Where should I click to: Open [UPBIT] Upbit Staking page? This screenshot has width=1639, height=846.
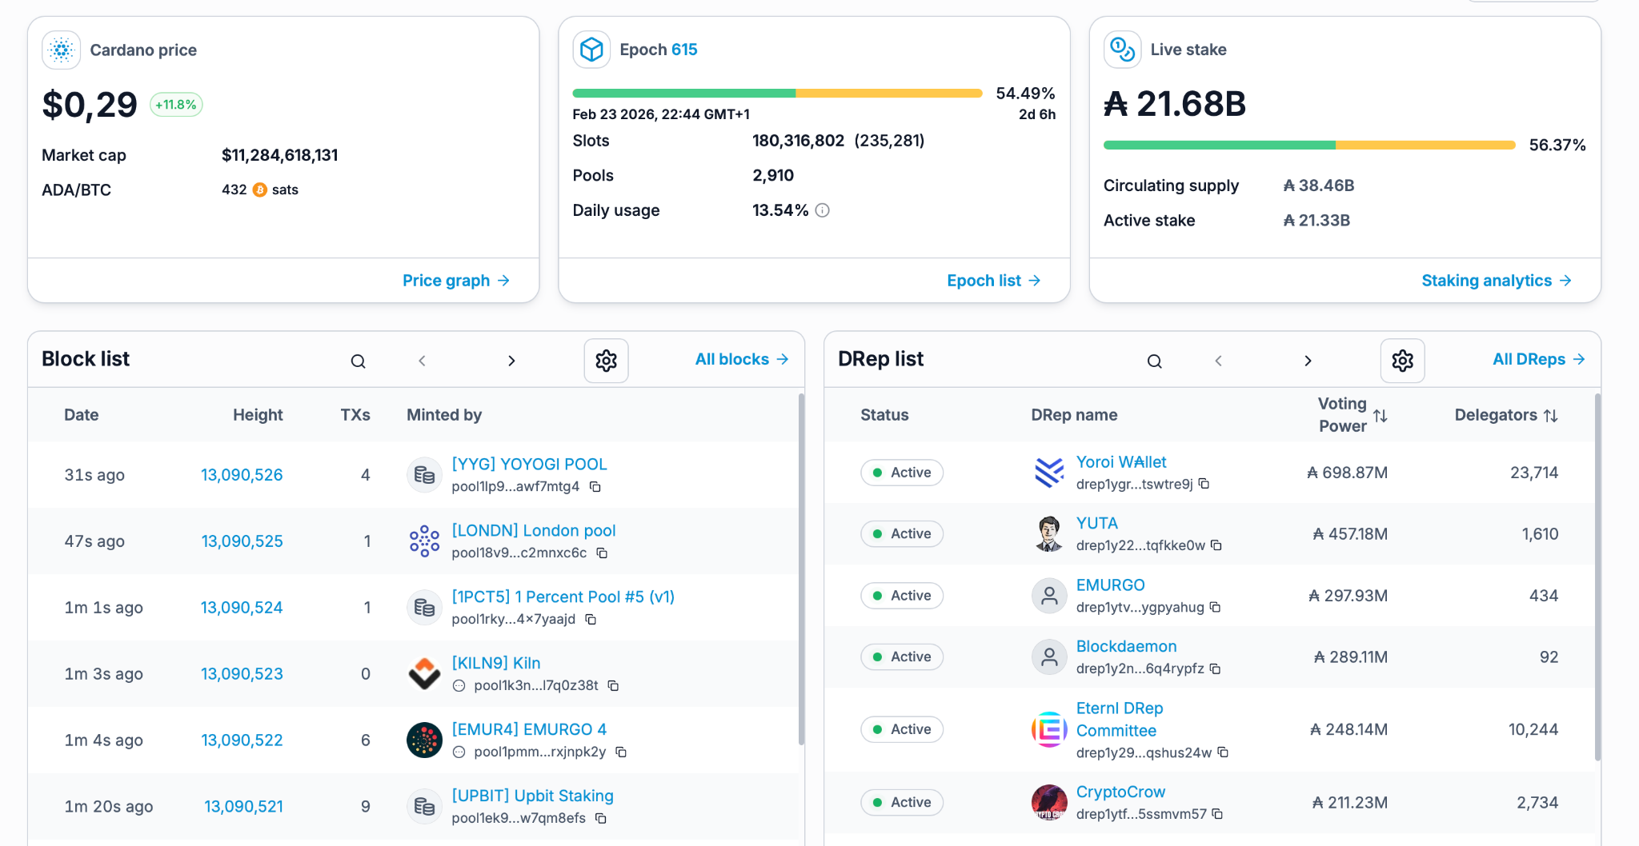point(532,796)
